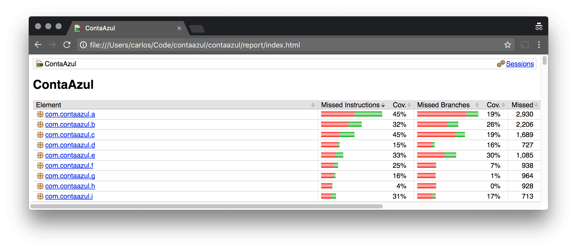Screen dimensions: 577x251
Task: Click the red coverage bar for com.contaazul.h
Action: tap(326, 186)
